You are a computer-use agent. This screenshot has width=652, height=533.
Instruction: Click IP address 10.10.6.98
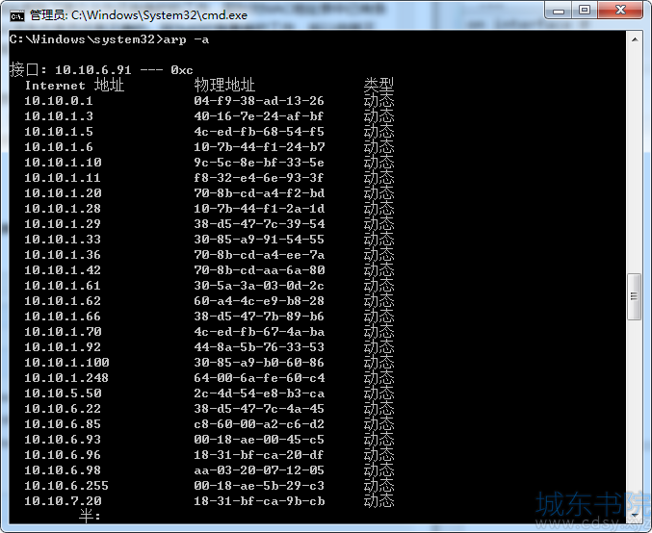pos(63,470)
